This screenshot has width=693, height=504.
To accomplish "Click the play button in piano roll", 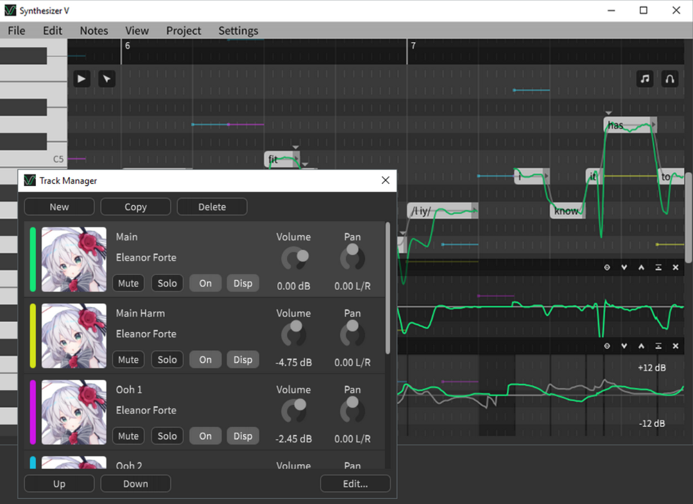I will coord(81,79).
